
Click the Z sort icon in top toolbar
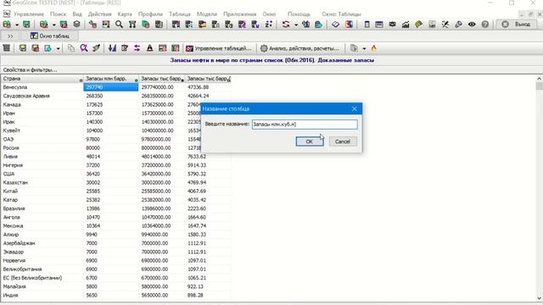269,25
